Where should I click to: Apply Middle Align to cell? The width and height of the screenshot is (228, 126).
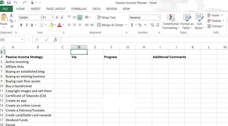tap(74, 17)
